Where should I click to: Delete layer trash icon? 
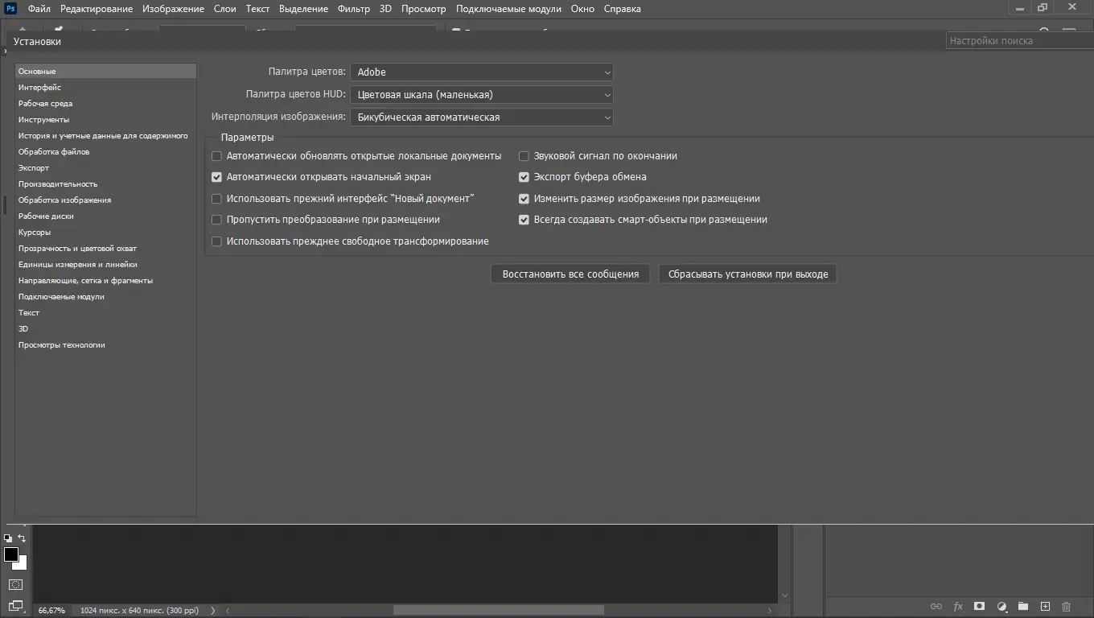(1067, 606)
